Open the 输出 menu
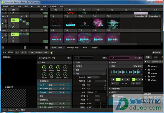This screenshot has width=164, height=113. coord(45,6)
